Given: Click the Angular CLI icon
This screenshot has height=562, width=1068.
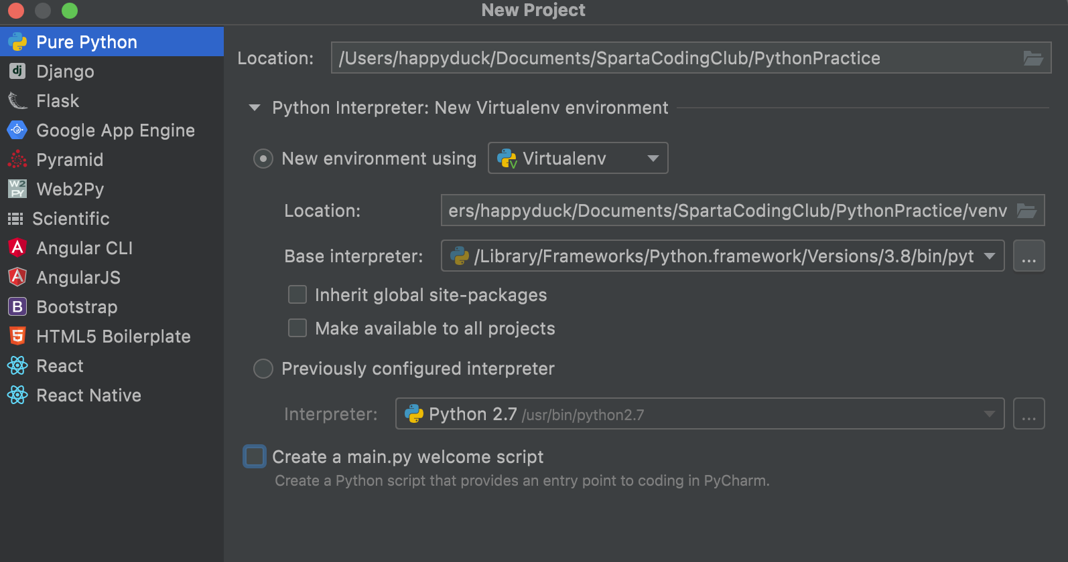Looking at the screenshot, I should point(17,248).
